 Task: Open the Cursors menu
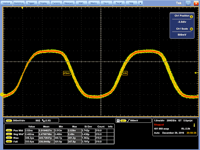tap(56, 3)
